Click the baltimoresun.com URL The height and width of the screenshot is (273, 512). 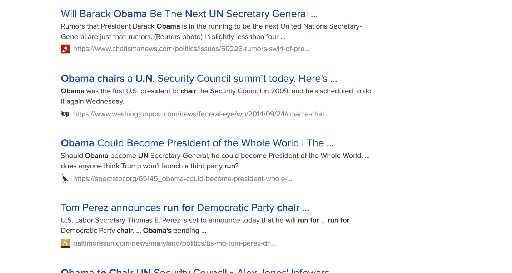coord(174,243)
